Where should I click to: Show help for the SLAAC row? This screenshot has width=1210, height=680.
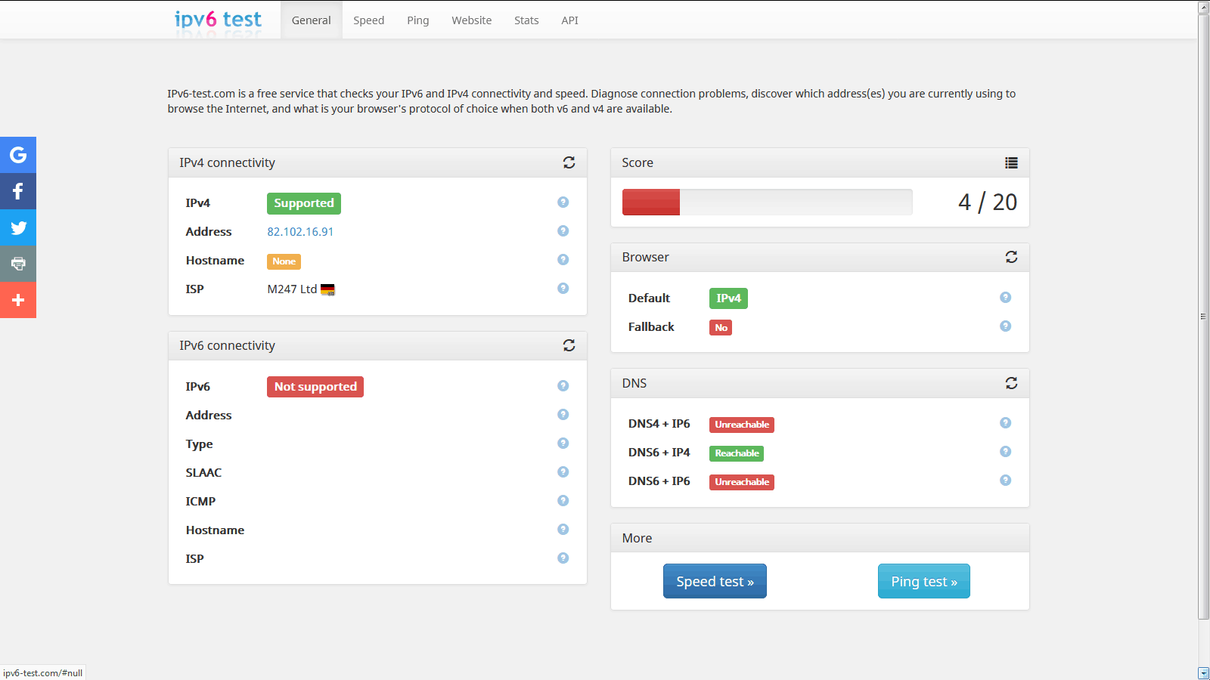point(563,472)
